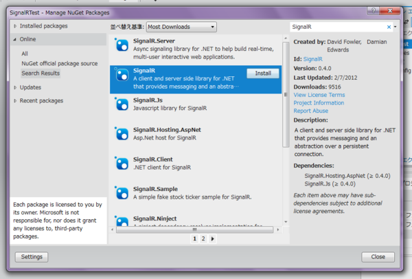Image resolution: width=412 pixels, height=279 pixels.
Task: Click Report Abuse link
Action: point(311,111)
